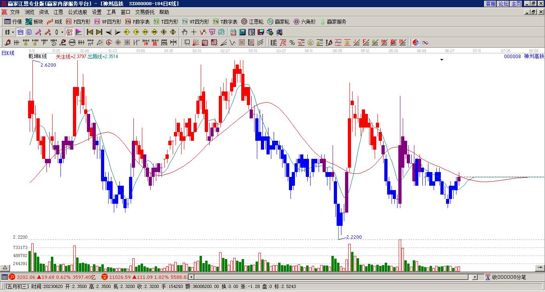Screen dimensions: 545x292
Task: Click the right arrow at volume panel right edge
Action: [540, 268]
